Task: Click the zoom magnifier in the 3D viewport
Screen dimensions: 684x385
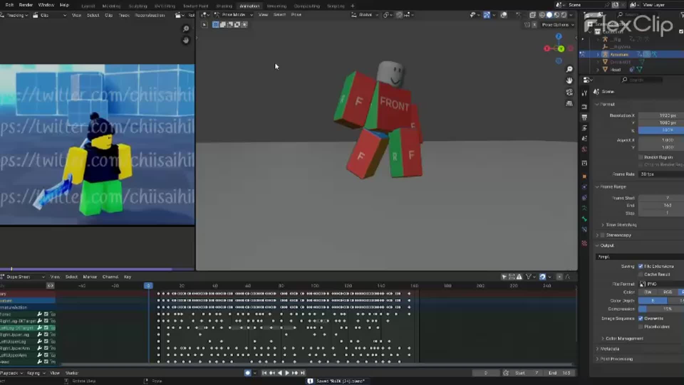Action: click(x=569, y=69)
